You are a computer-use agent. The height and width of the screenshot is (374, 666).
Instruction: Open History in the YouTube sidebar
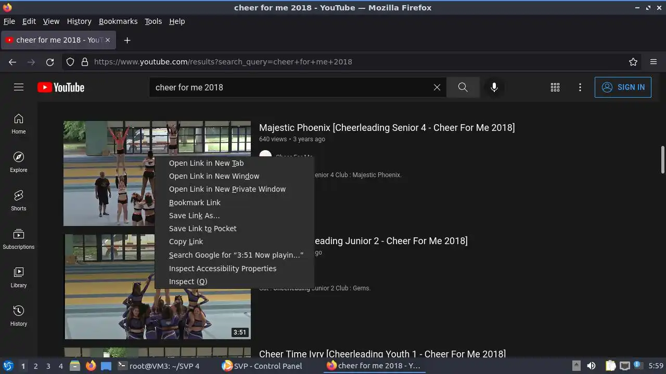pos(19,316)
